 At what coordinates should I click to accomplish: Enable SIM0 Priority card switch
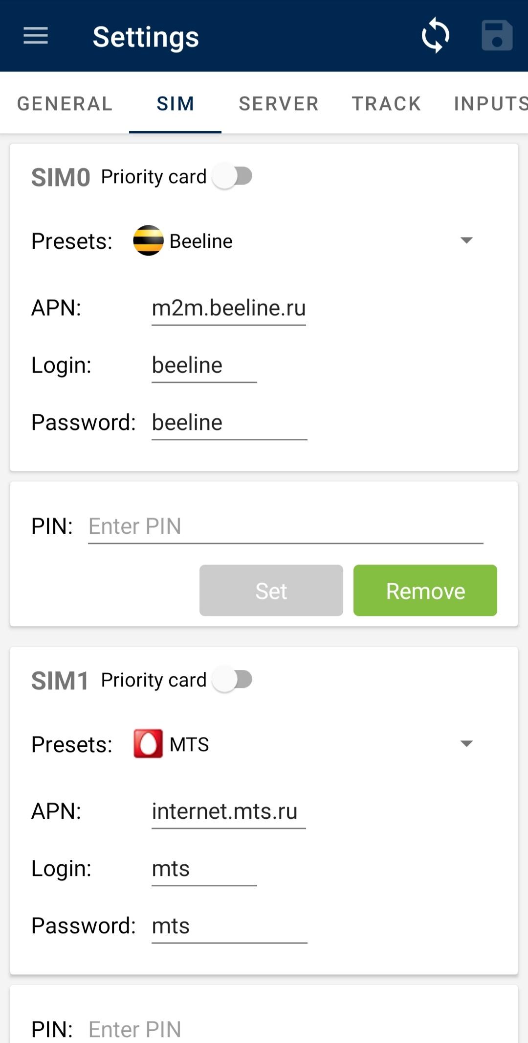pos(233,176)
